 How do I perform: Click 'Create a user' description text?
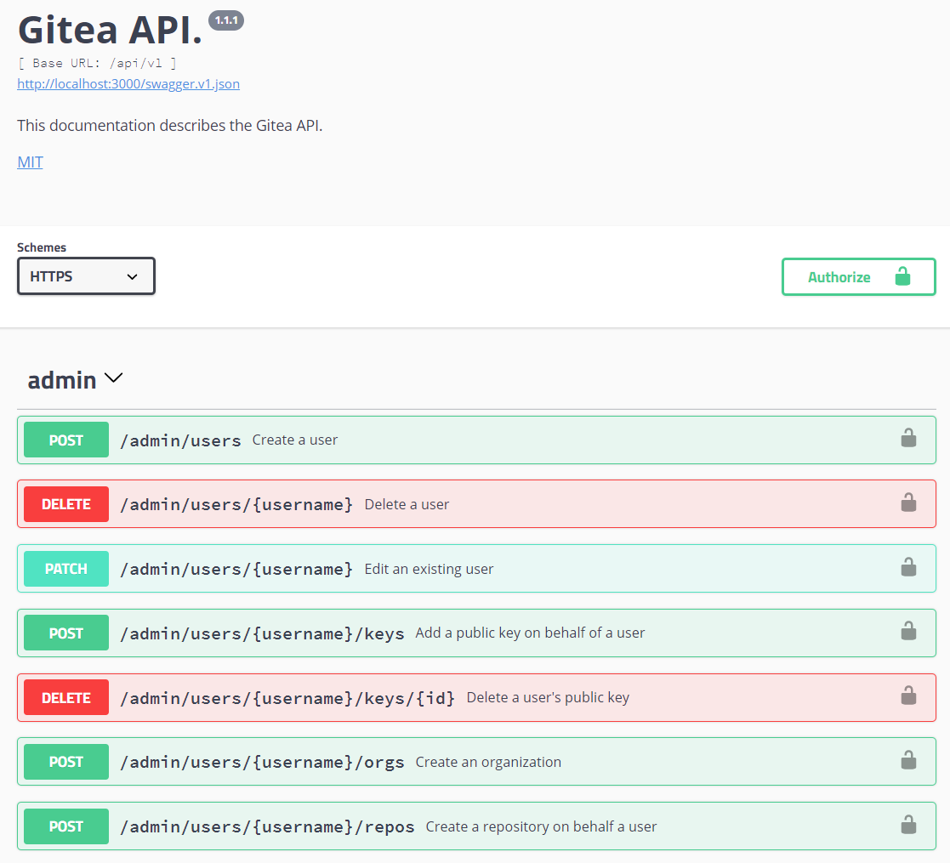click(x=295, y=440)
